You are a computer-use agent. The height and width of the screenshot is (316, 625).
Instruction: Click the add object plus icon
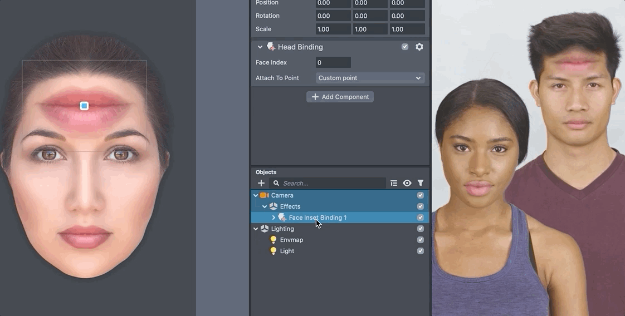pyautogui.click(x=261, y=183)
